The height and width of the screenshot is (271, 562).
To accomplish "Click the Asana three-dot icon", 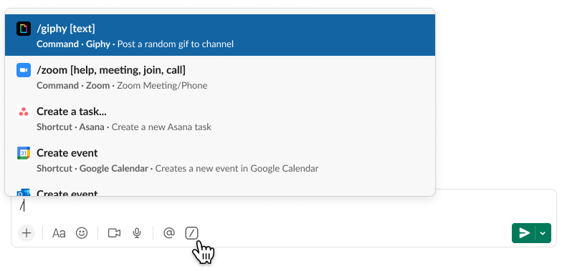I will click(24, 112).
